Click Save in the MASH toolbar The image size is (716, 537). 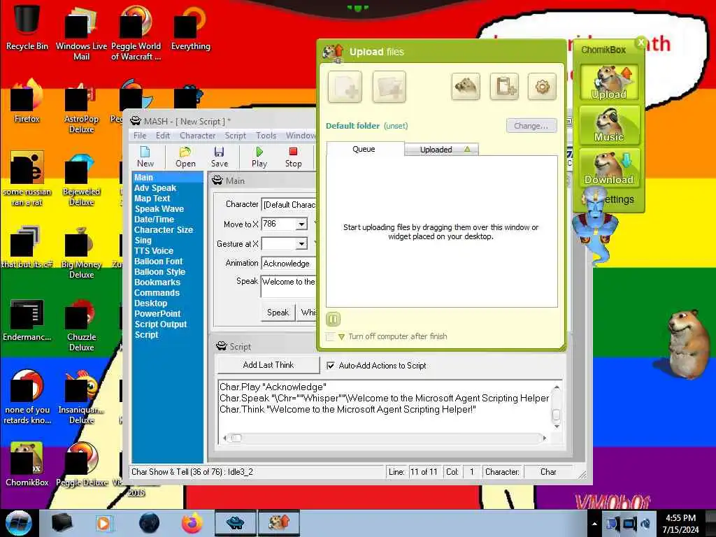219,157
